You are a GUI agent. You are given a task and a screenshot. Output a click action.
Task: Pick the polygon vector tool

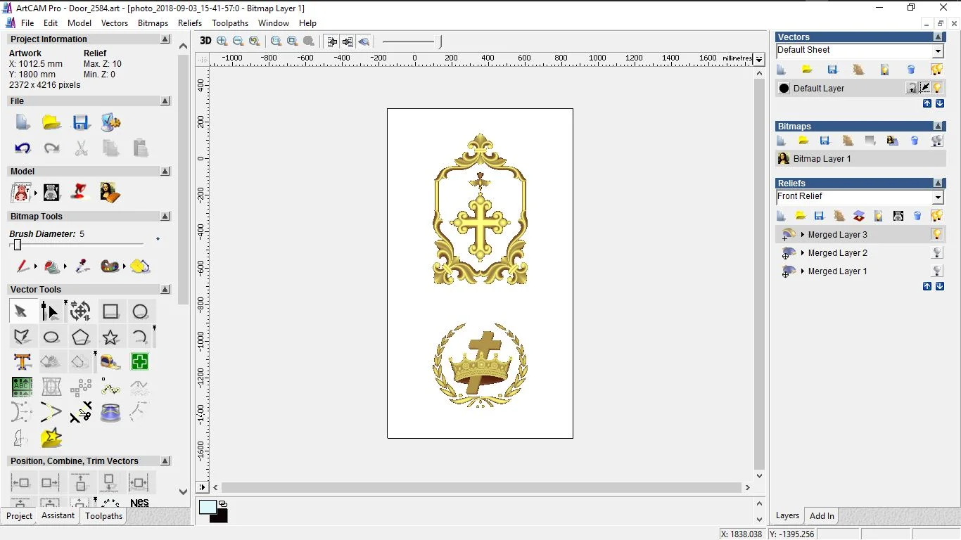pyautogui.click(x=80, y=337)
